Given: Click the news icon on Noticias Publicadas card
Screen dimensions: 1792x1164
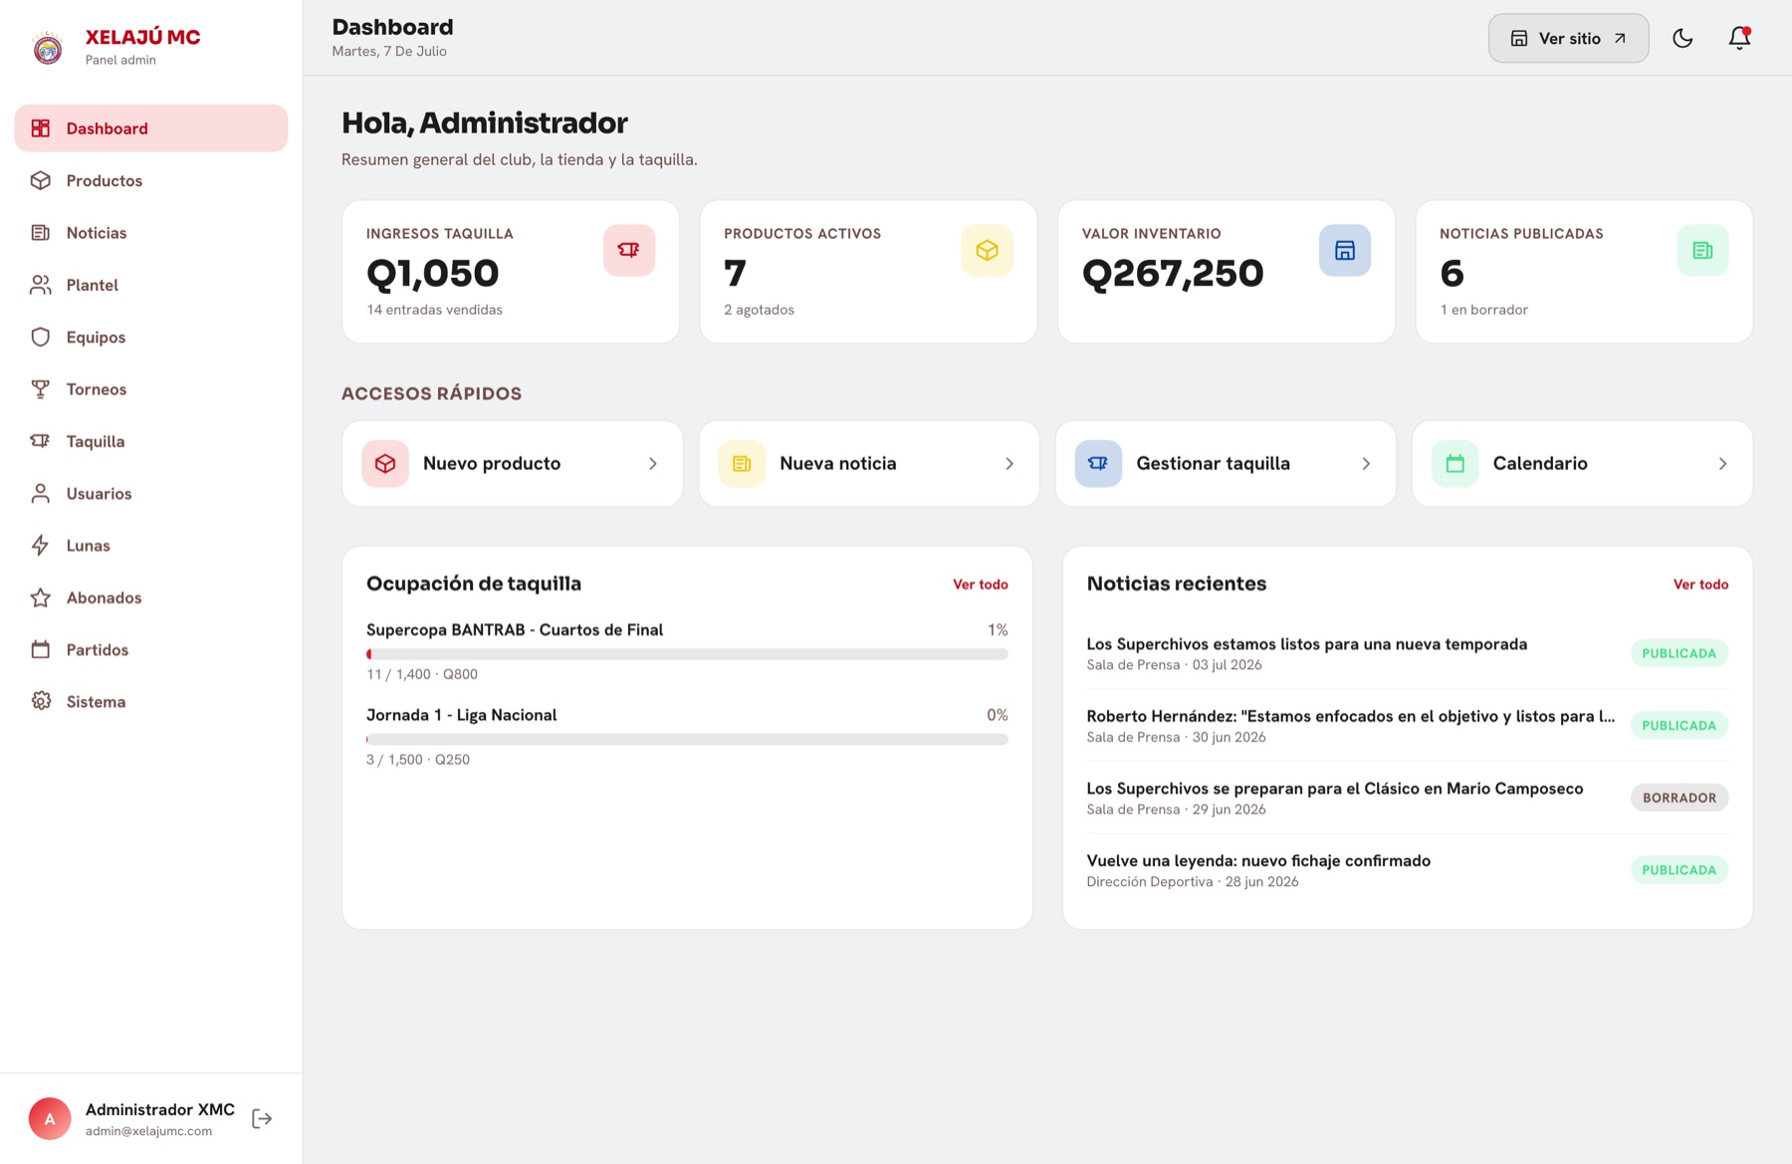Looking at the screenshot, I should [1702, 250].
